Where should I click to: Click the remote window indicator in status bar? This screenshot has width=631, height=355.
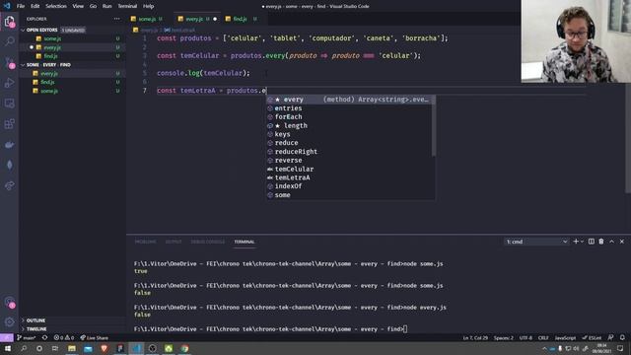[7, 337]
